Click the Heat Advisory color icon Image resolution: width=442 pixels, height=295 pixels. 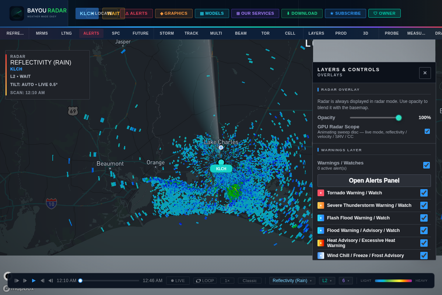click(x=321, y=243)
